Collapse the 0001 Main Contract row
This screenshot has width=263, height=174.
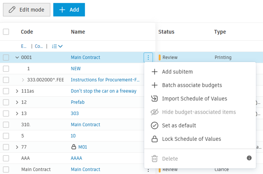[17, 57]
